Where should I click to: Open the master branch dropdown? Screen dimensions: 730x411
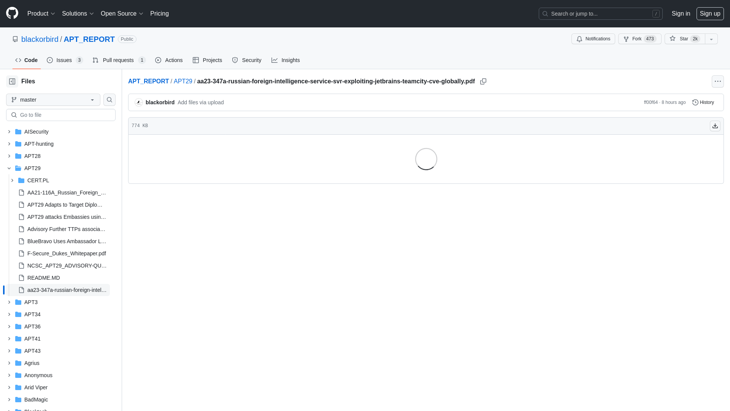click(x=53, y=100)
